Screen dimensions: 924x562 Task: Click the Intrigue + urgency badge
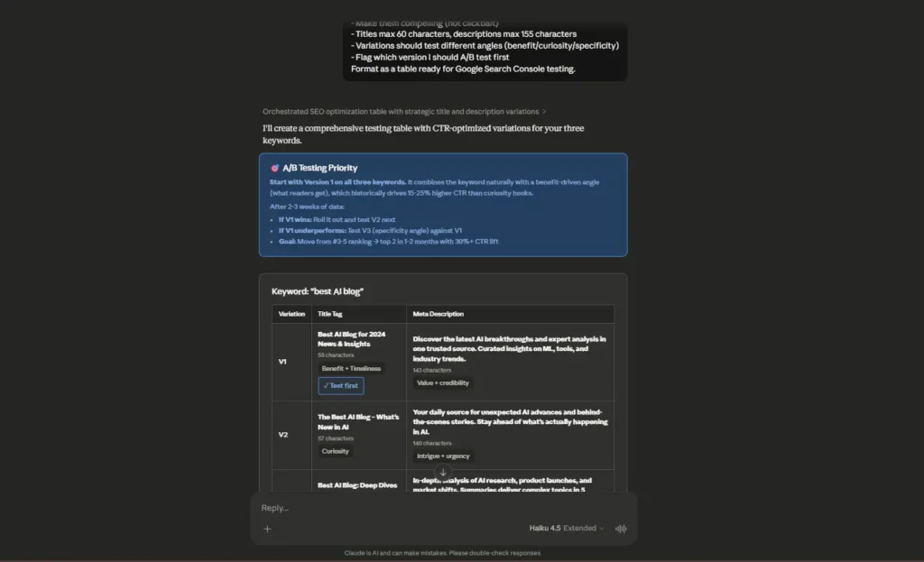[443, 456]
